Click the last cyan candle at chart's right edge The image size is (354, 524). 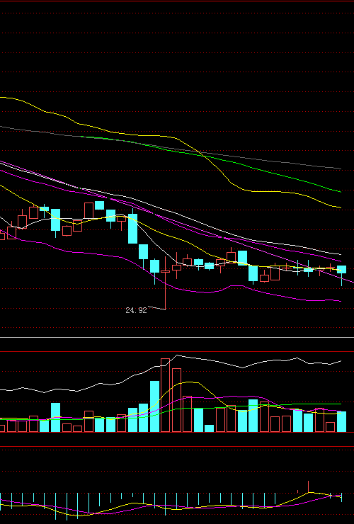[341, 269]
